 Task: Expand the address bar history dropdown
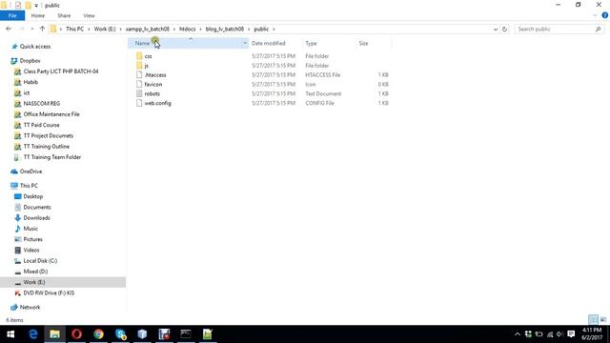[496, 30]
